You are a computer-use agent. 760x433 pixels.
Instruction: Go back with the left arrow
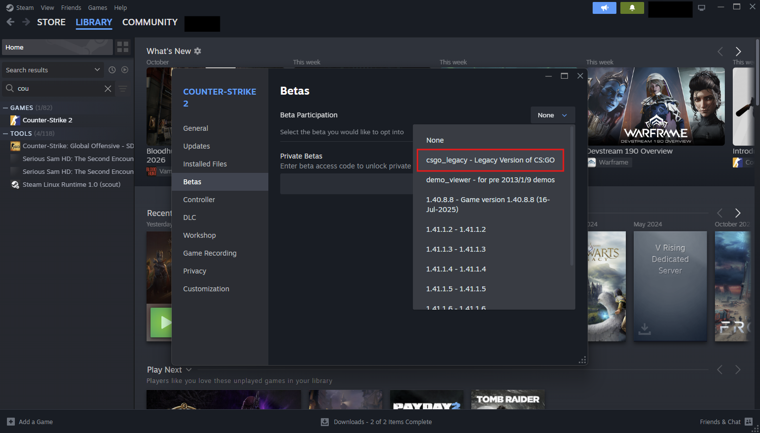coord(10,22)
